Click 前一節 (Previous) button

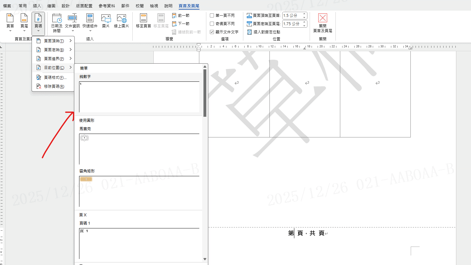pyautogui.click(x=181, y=15)
